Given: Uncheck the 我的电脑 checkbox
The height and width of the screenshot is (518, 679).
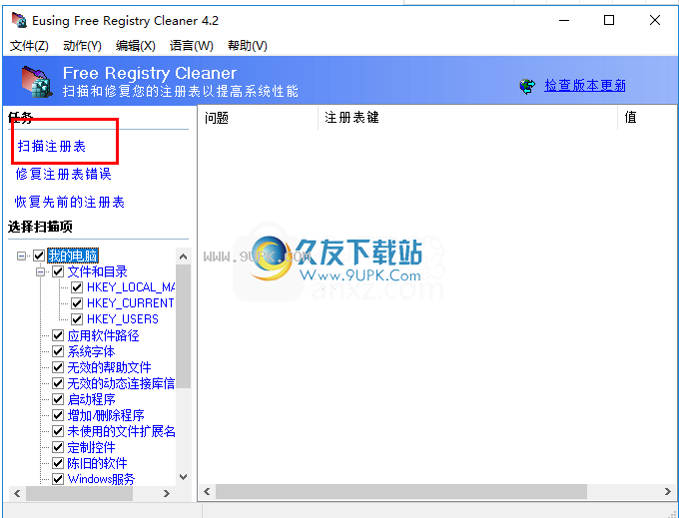Looking at the screenshot, I should tap(39, 256).
